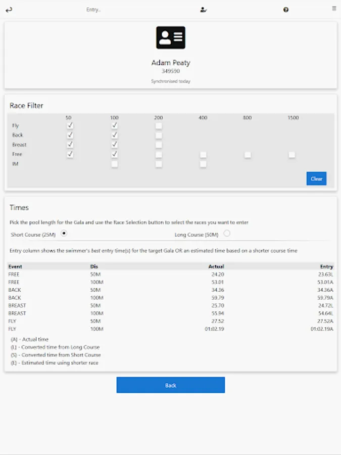Image resolution: width=341 pixels, height=455 pixels.
Task: Click the blue Clear button
Action: pos(316,178)
